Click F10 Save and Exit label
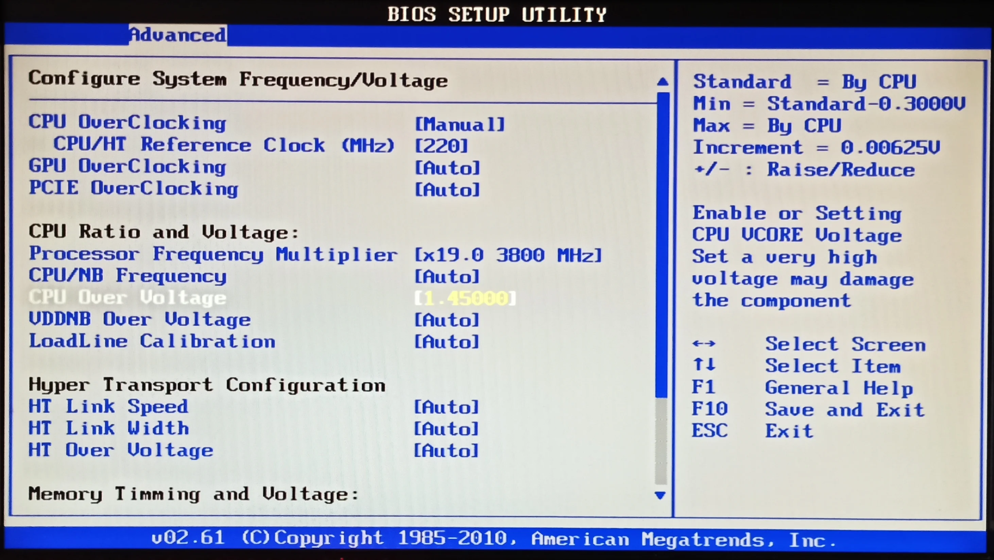This screenshot has height=560, width=994. (x=844, y=409)
